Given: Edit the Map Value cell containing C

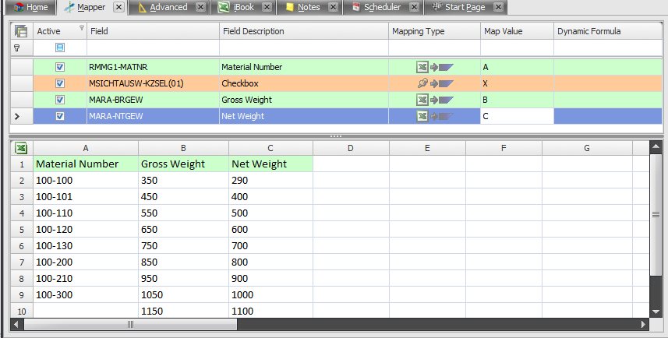Looking at the screenshot, I should 516,116.
